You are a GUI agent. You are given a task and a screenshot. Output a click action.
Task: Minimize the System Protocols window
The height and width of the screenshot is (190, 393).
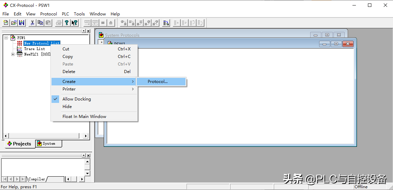coord(316,35)
